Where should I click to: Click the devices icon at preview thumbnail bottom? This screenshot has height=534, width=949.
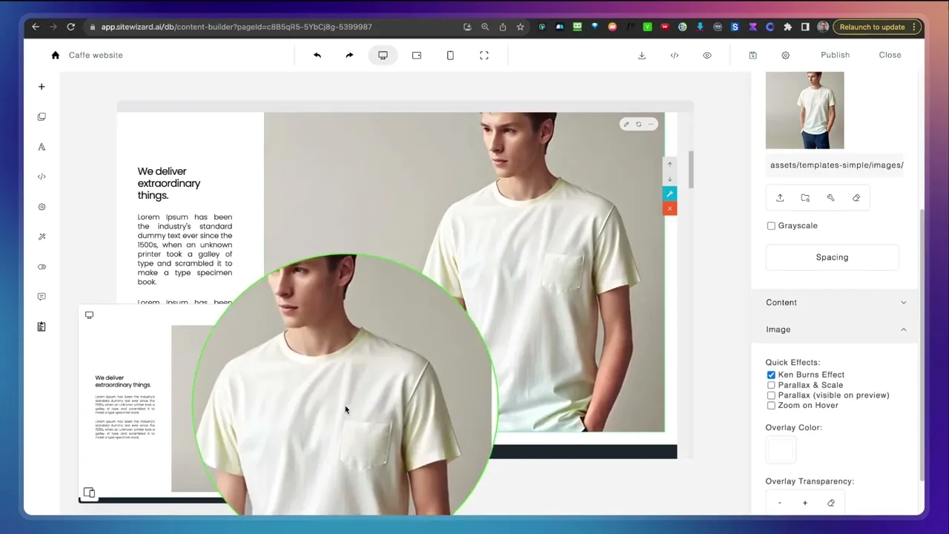tap(89, 492)
